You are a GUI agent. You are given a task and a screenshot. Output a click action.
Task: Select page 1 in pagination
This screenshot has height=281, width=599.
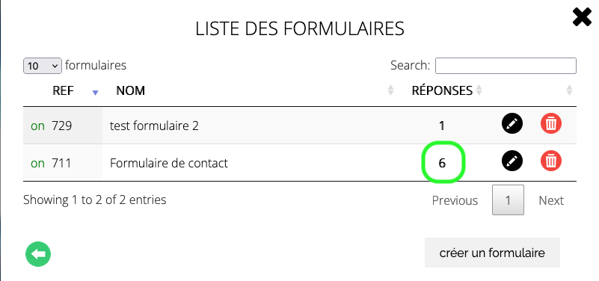508,200
